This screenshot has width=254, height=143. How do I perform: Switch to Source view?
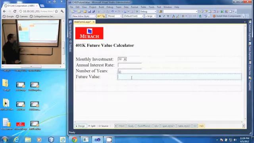[103, 126]
